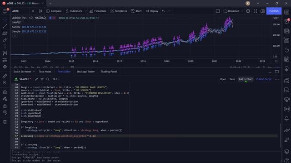
Task: Select the crosshair cursor tool
Action: coord(5,19)
